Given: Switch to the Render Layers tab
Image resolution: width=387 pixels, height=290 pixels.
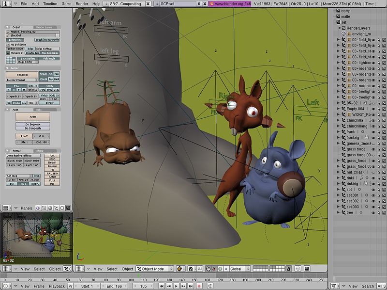Looking at the screenshot, I should point(45,27).
